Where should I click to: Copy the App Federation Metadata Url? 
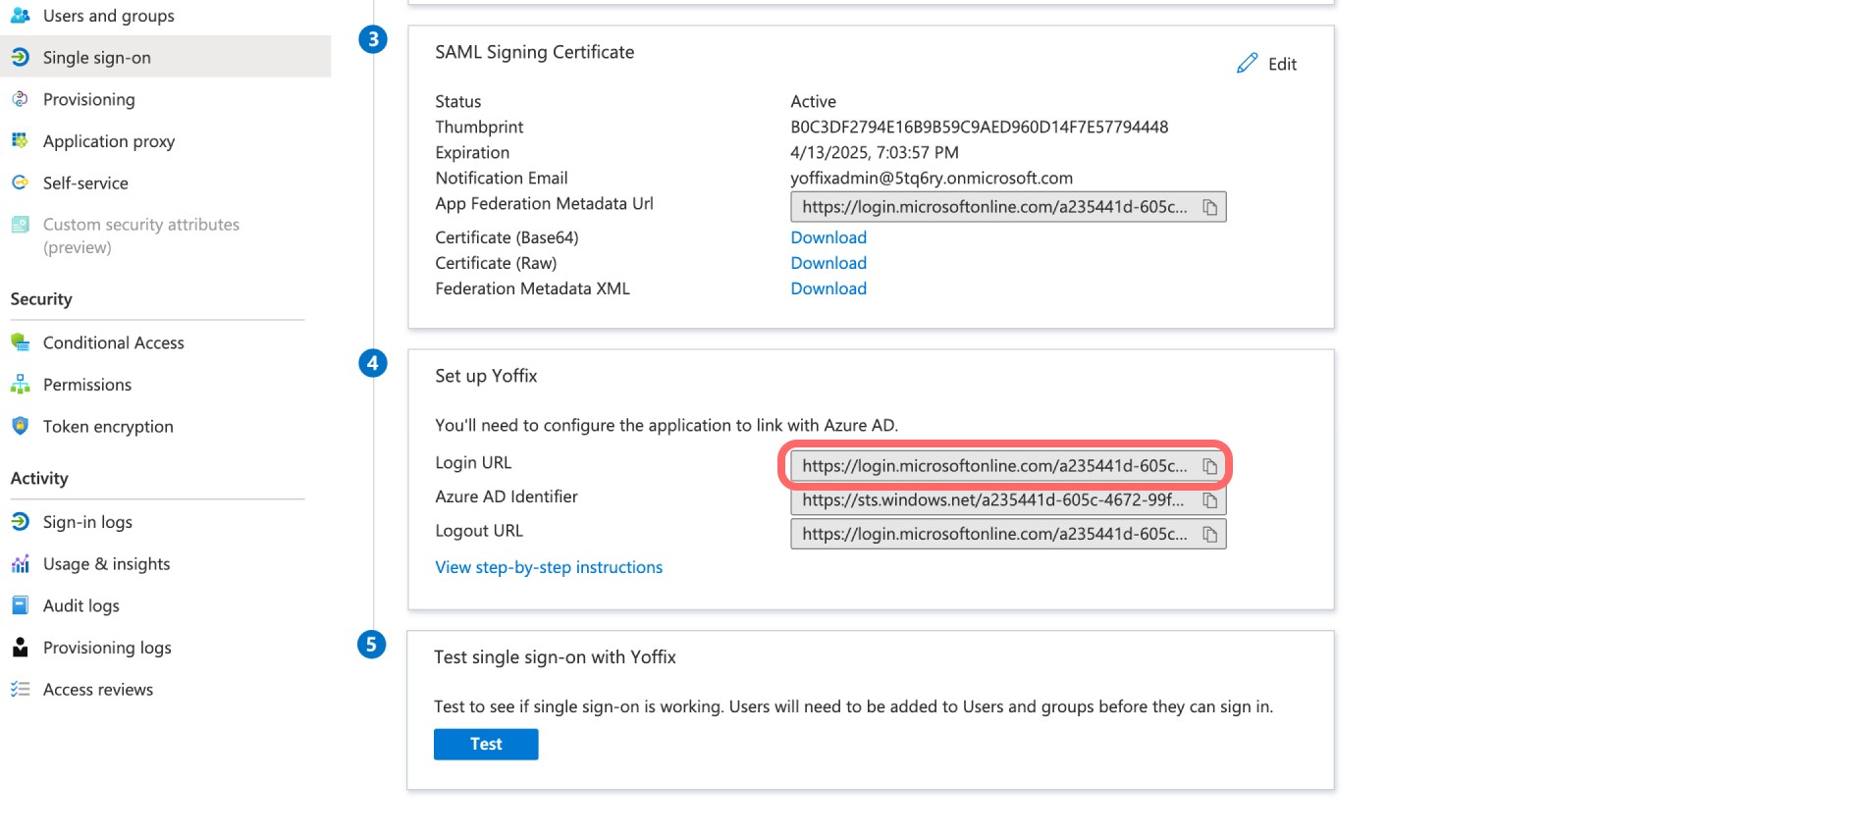[1210, 207]
